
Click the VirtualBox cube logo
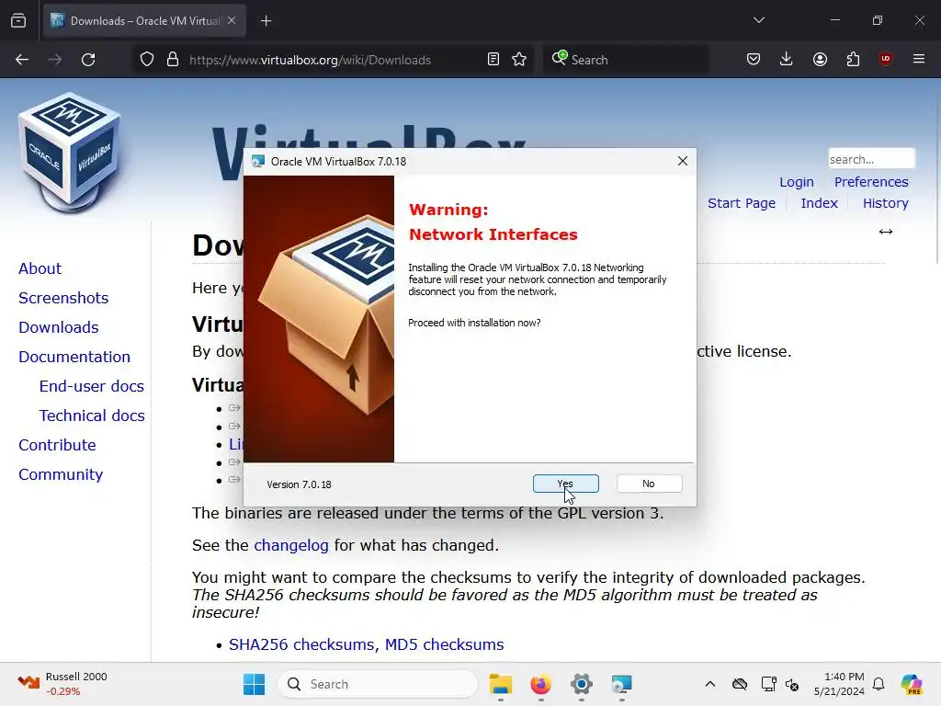(70, 153)
